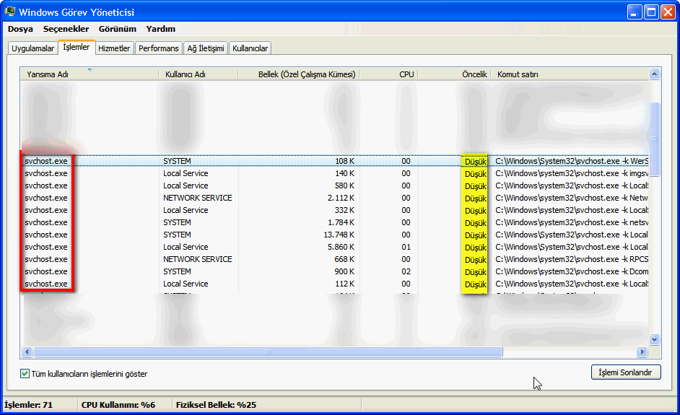Sort by the Öncelik column header

pos(455,74)
